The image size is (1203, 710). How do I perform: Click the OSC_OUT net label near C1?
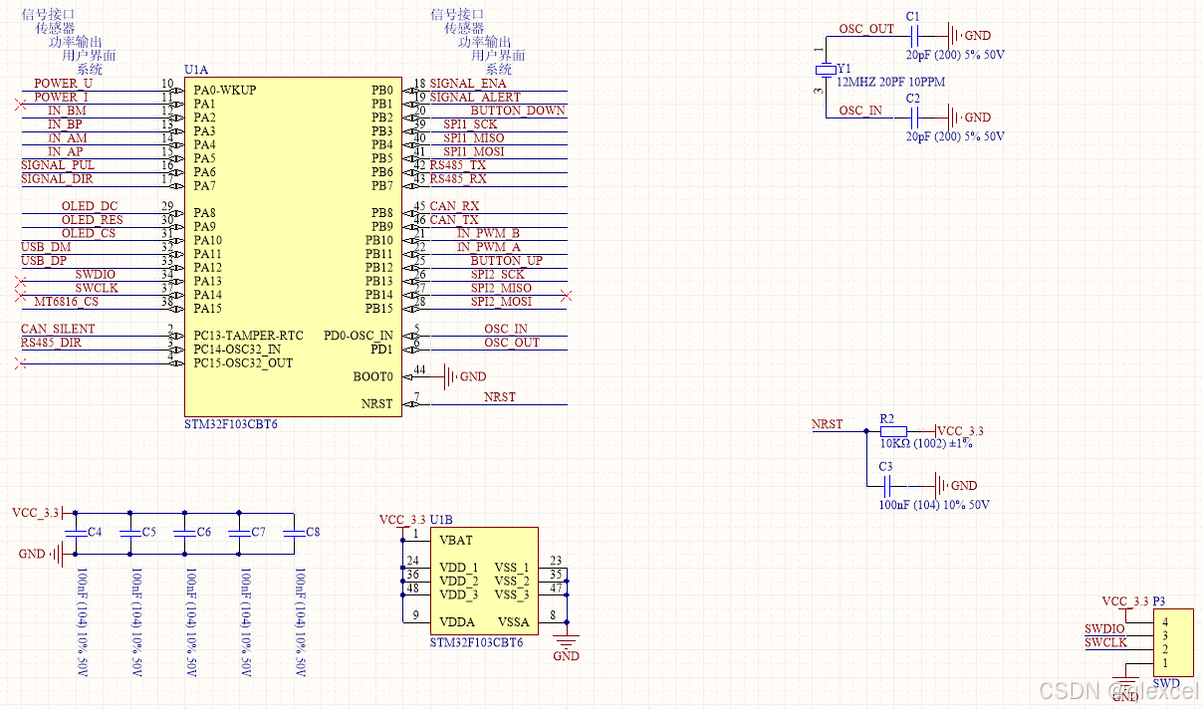866,29
